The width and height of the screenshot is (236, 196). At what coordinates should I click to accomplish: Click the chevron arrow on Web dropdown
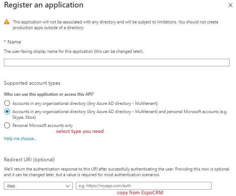pyautogui.click(x=68, y=186)
